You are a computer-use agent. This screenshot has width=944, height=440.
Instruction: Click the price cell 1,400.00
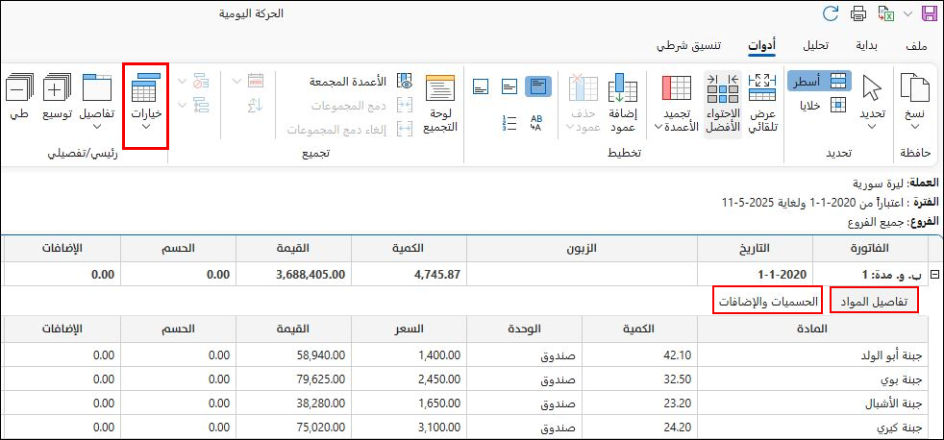click(x=410, y=355)
